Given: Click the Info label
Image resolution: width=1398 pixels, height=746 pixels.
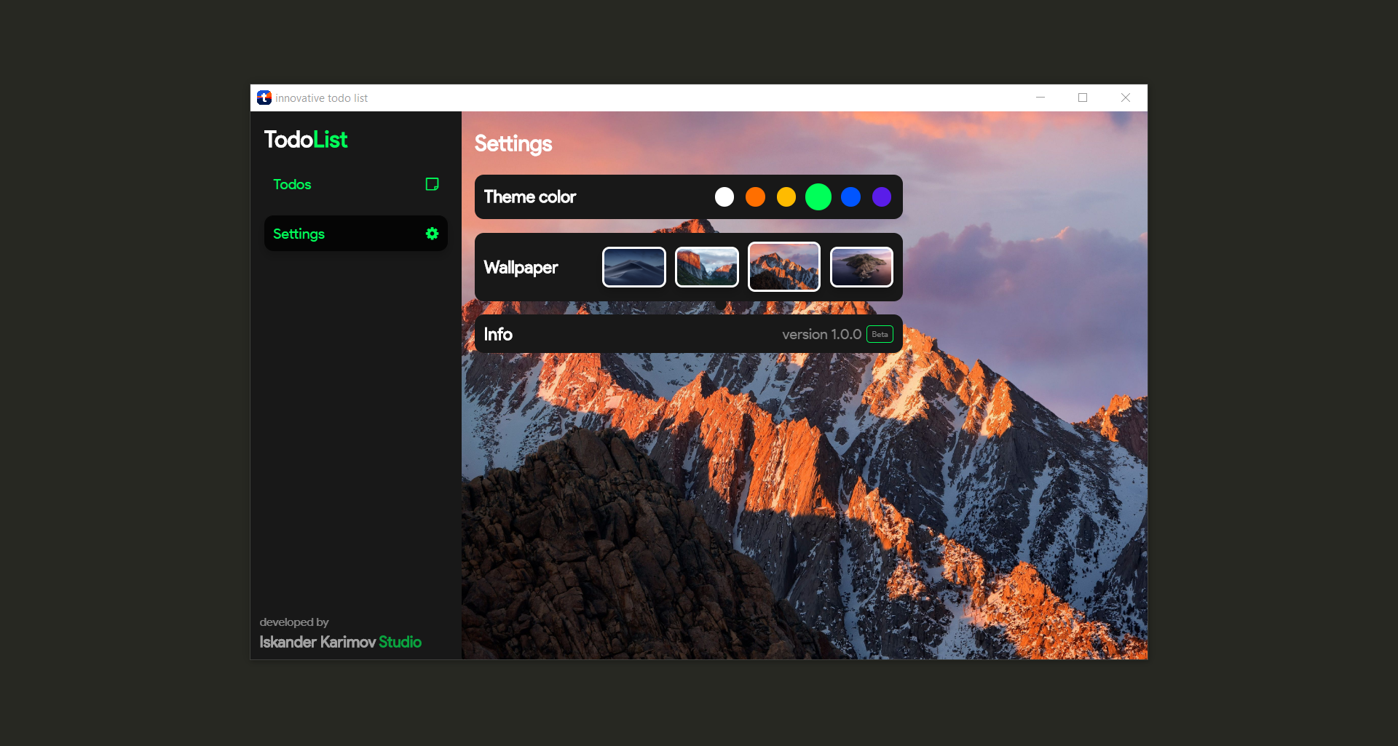Looking at the screenshot, I should [x=498, y=334].
